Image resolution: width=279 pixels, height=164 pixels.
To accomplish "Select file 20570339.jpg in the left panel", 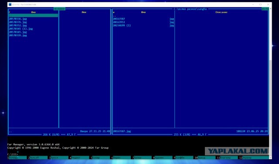I will 18,35.
